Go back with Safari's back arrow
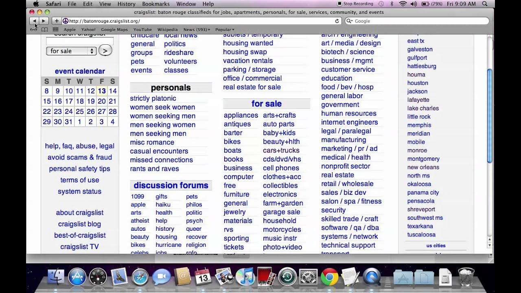The height and width of the screenshot is (293, 521). (34, 21)
